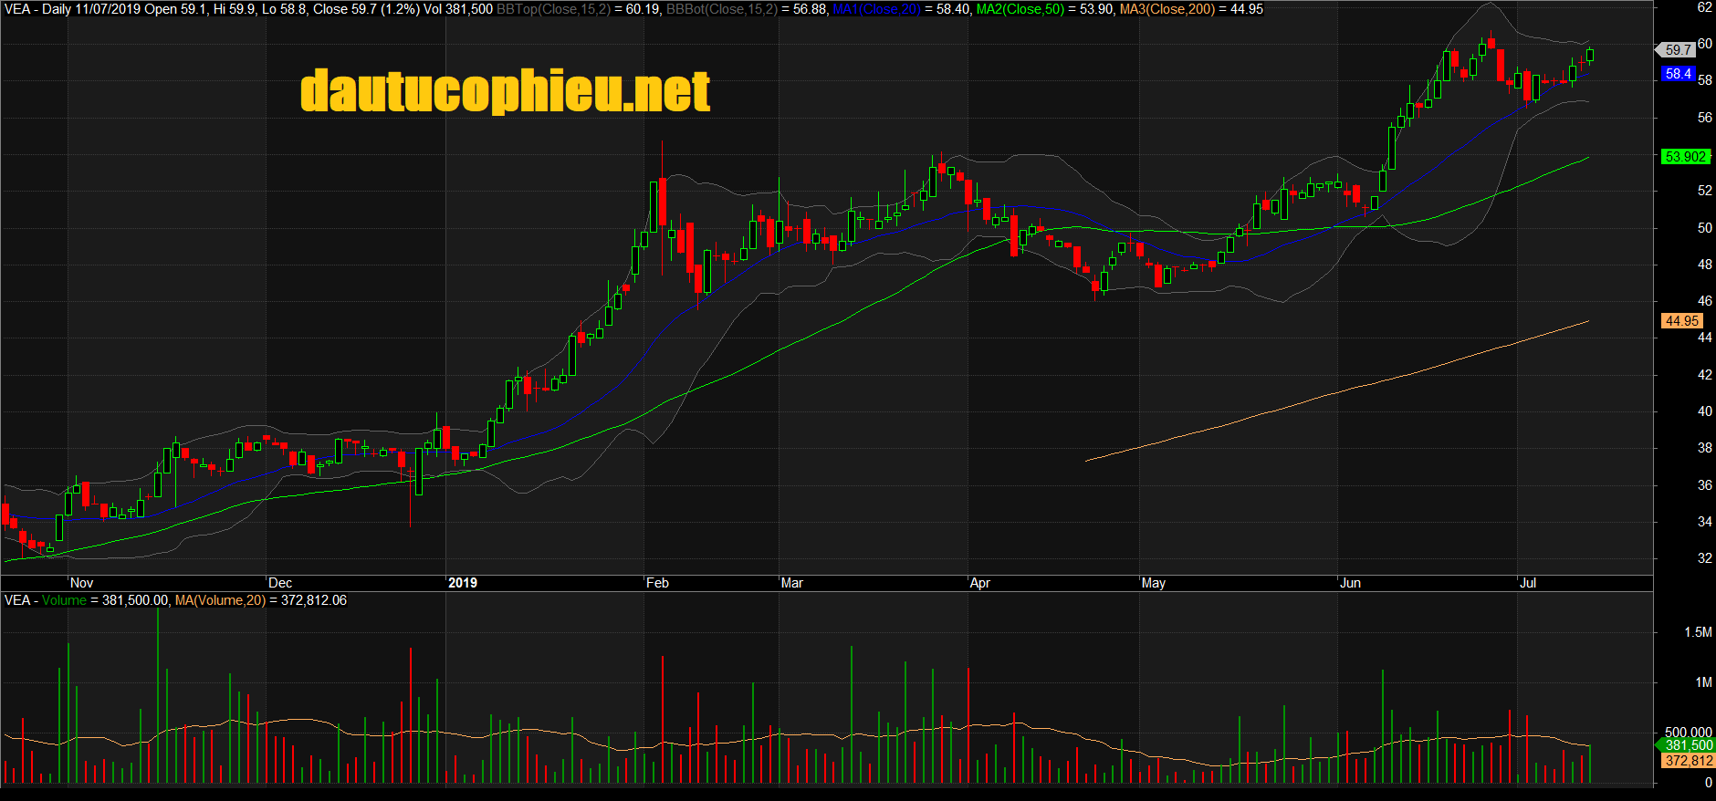Image resolution: width=1716 pixels, height=801 pixels.
Task: Click the BBTop(Close,15,2) header label
Action: coord(553,9)
